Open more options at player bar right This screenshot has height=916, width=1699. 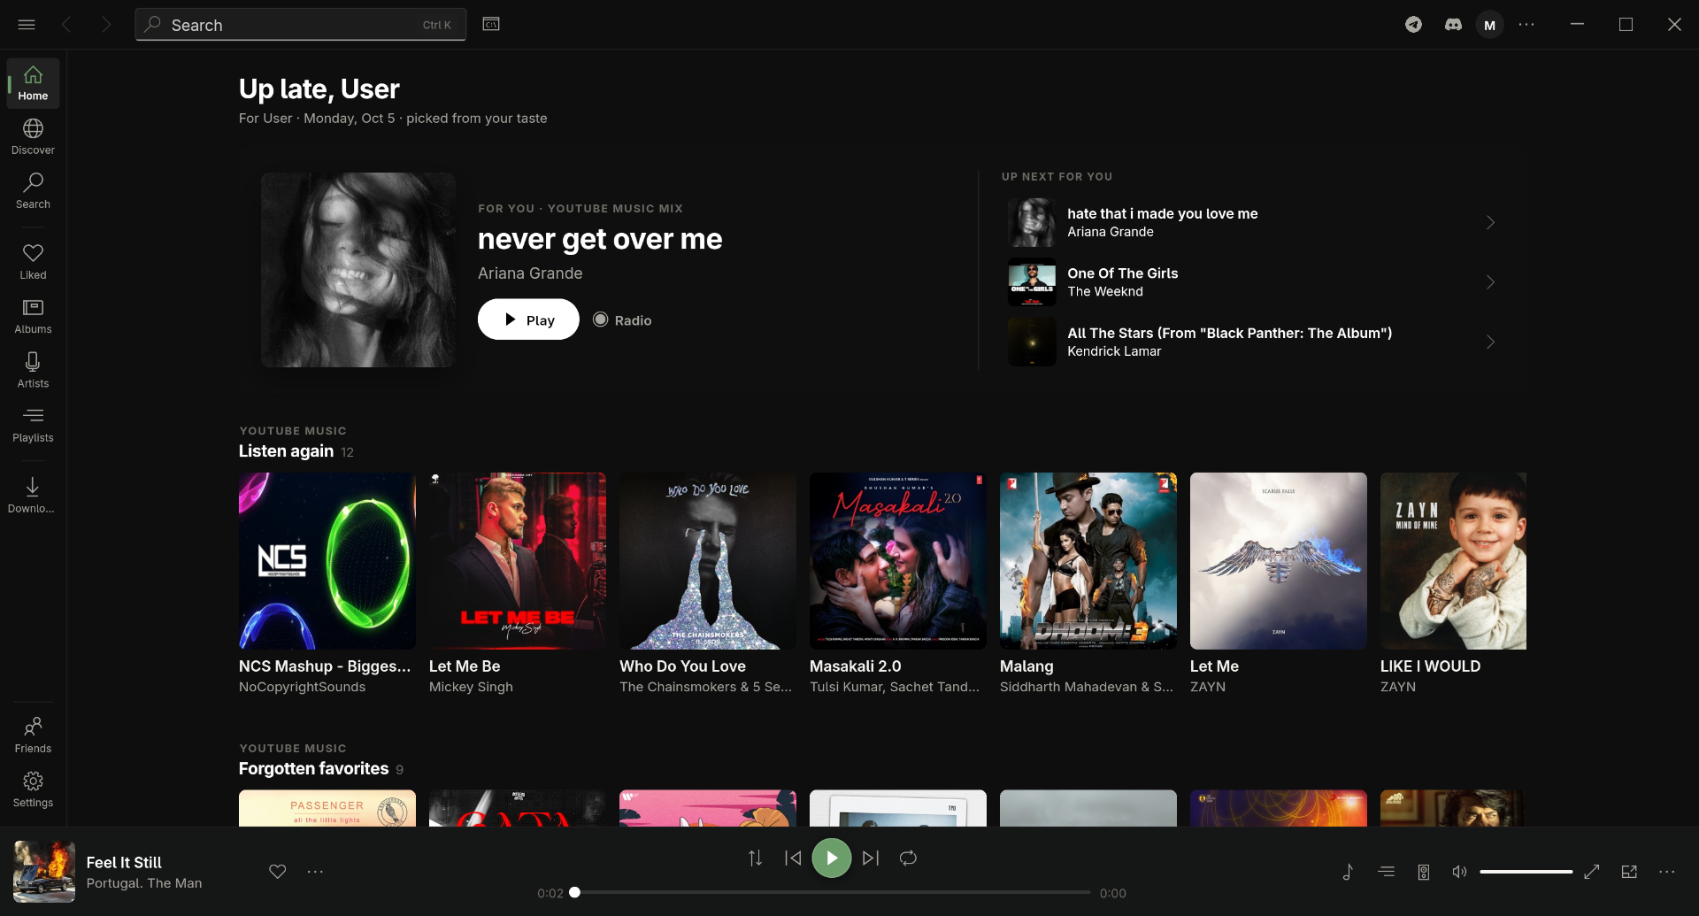(x=1667, y=872)
